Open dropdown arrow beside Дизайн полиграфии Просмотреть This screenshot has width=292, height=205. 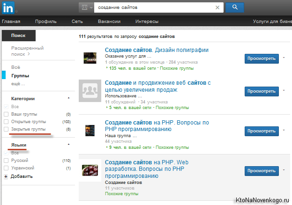[x=284, y=58]
